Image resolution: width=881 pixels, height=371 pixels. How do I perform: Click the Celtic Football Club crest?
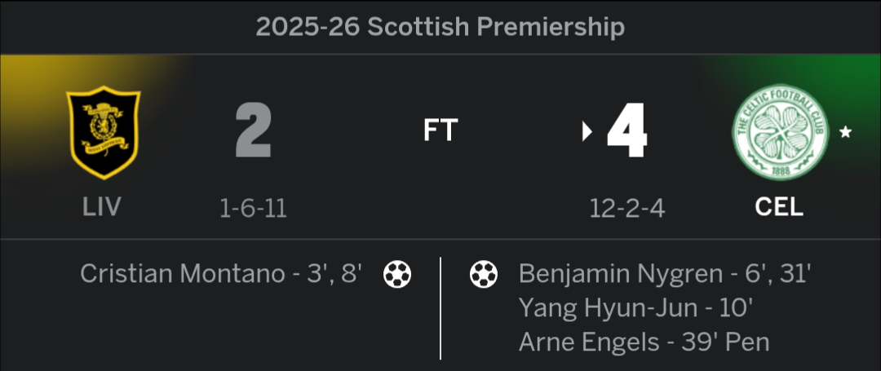point(780,132)
